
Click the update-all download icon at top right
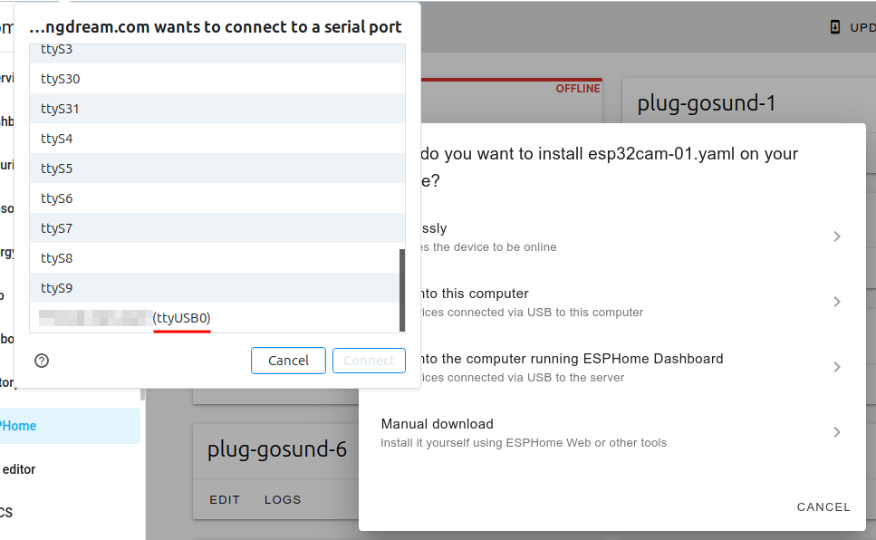tap(834, 27)
